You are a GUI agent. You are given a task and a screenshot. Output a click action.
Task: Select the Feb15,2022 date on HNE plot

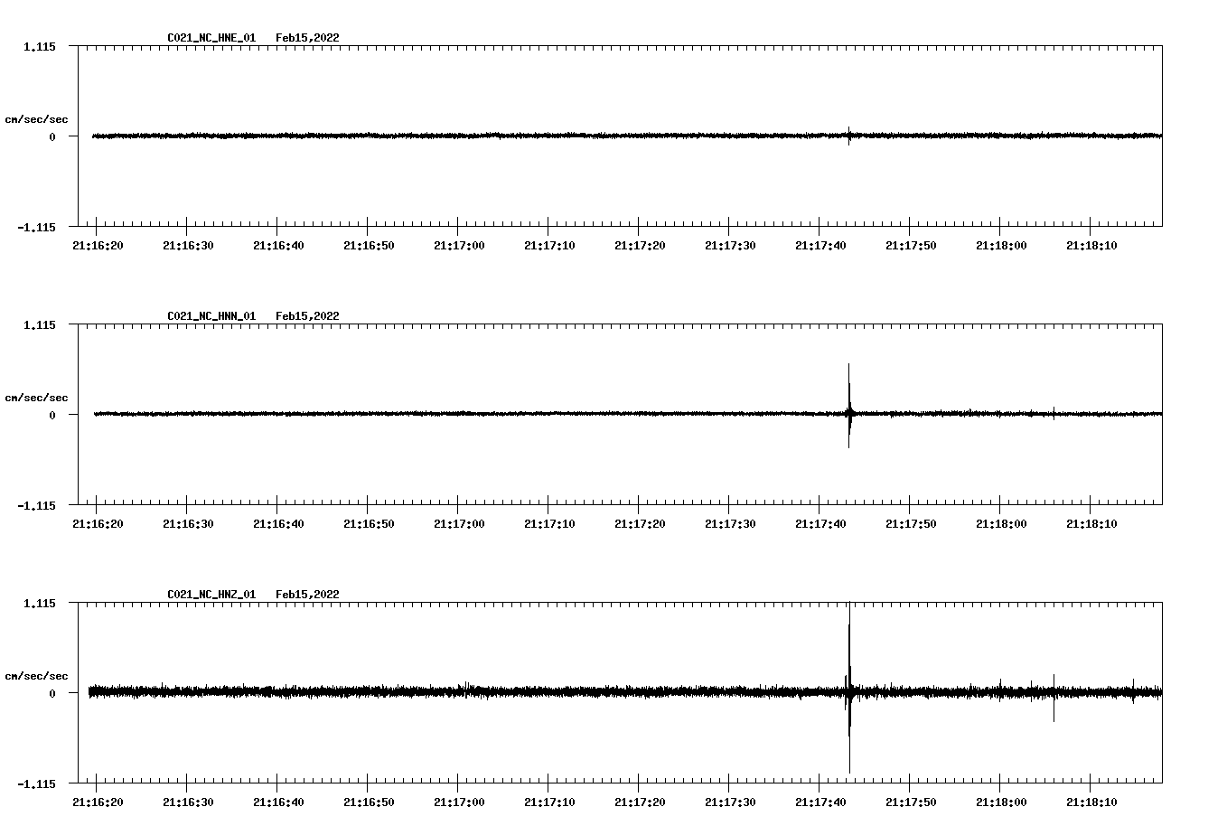[x=307, y=38]
